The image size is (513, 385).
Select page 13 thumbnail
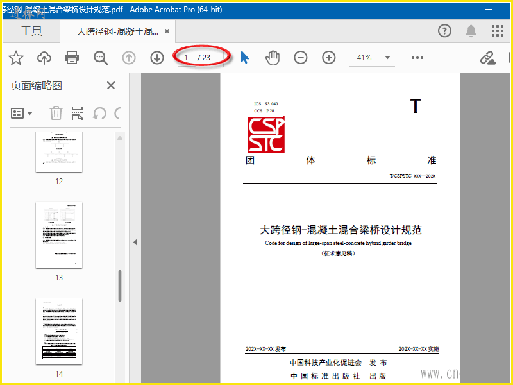click(x=59, y=235)
